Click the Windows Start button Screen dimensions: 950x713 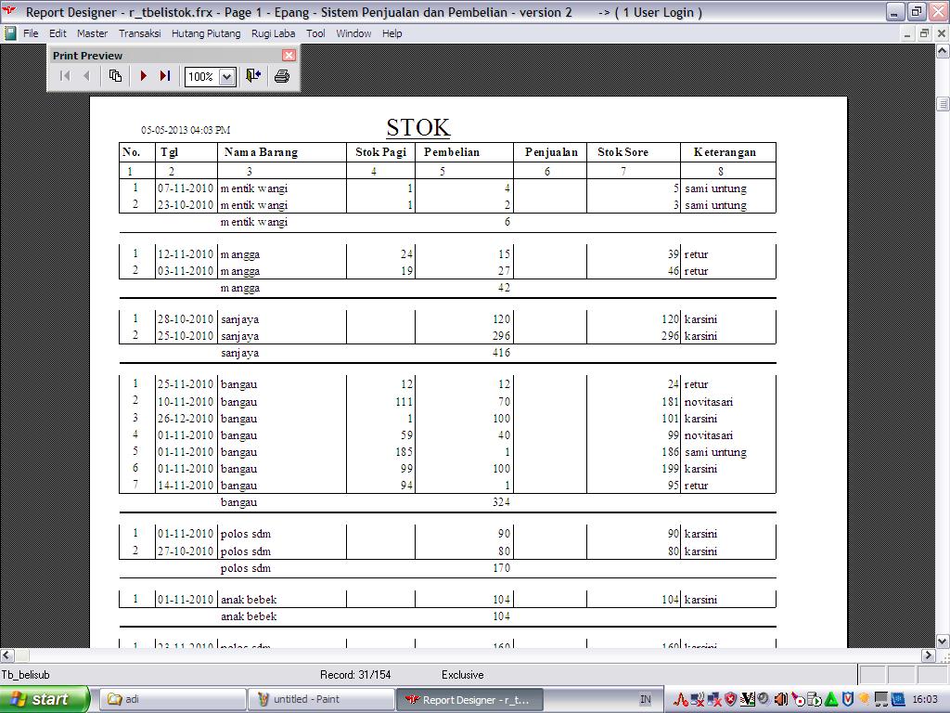(x=45, y=699)
